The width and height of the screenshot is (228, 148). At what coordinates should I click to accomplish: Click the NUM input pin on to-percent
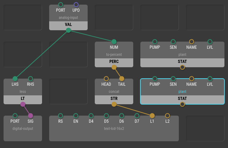point(114,42)
